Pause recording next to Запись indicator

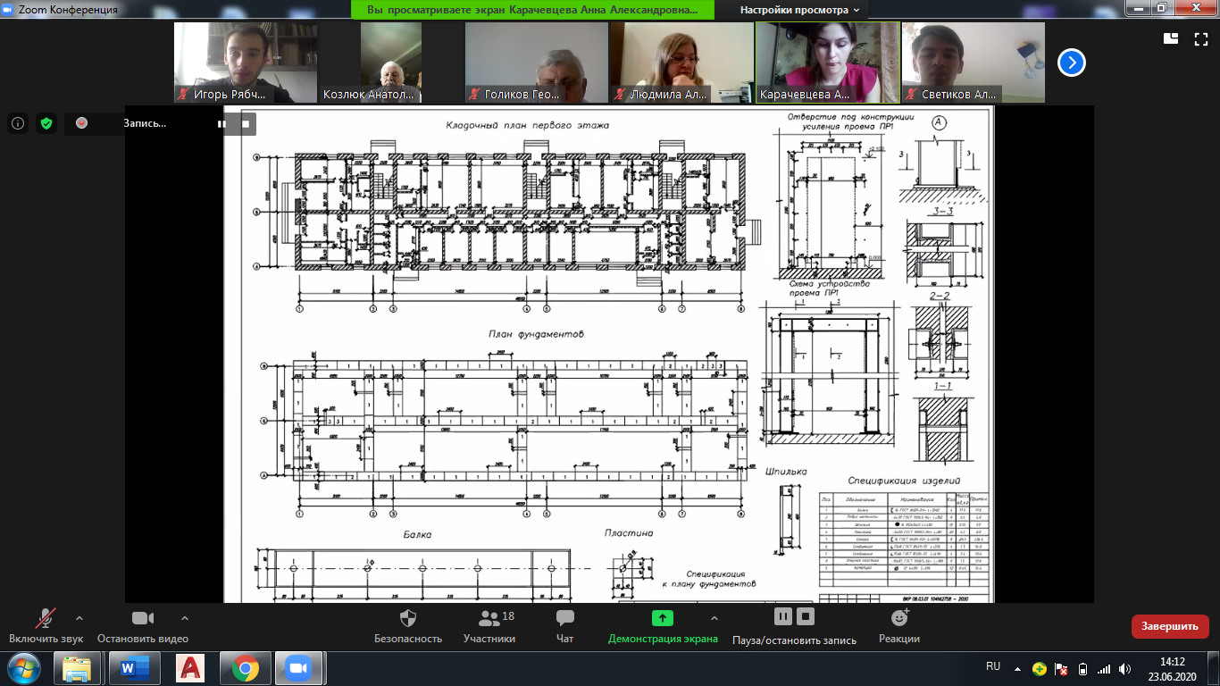point(222,123)
